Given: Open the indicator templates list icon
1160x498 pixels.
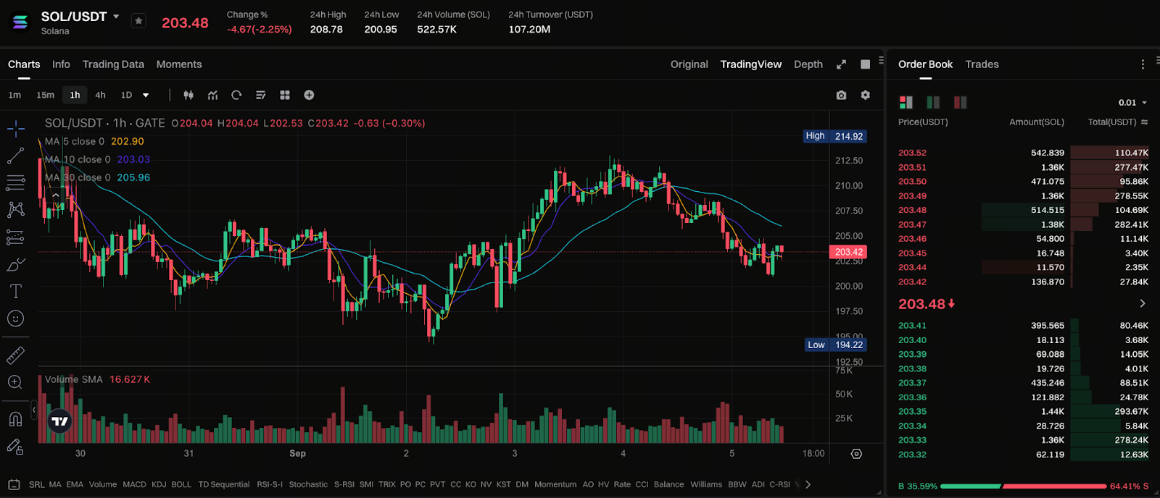Looking at the screenshot, I should (x=261, y=95).
